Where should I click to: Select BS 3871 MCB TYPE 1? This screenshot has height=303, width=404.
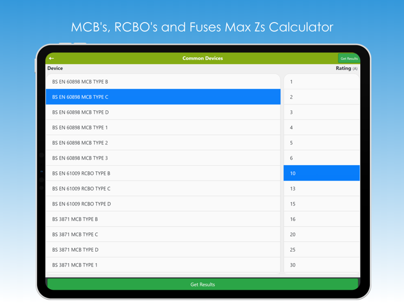pyautogui.click(x=163, y=265)
